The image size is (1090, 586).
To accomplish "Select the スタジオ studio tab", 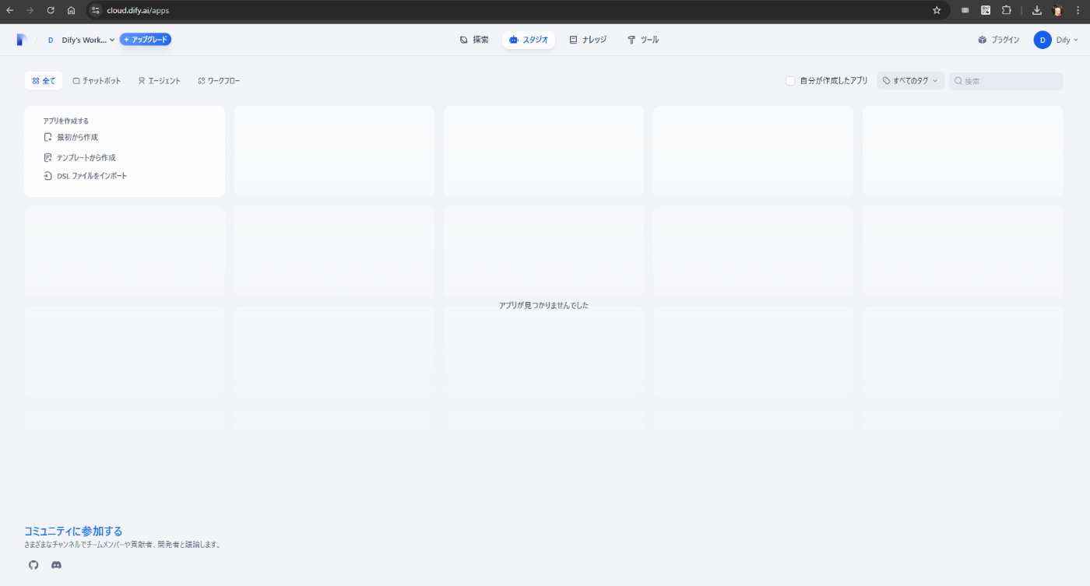I will pyautogui.click(x=529, y=40).
